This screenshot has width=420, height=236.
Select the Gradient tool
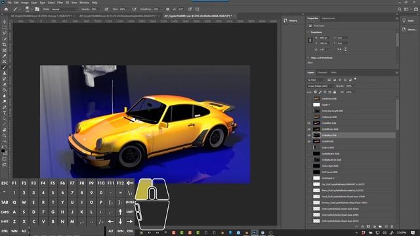(5, 90)
